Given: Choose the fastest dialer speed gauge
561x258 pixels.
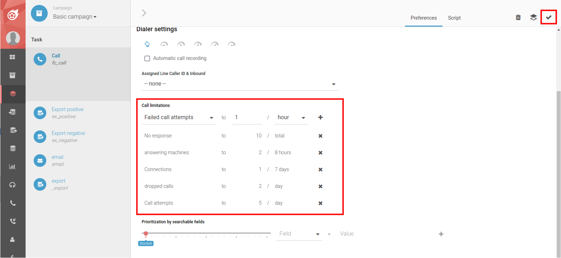Looking at the screenshot, I should (x=231, y=44).
